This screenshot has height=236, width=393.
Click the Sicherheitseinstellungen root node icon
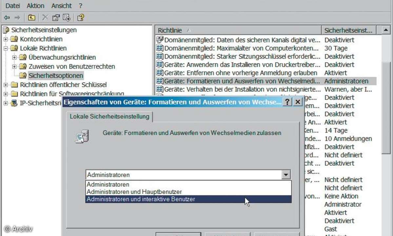click(6, 30)
